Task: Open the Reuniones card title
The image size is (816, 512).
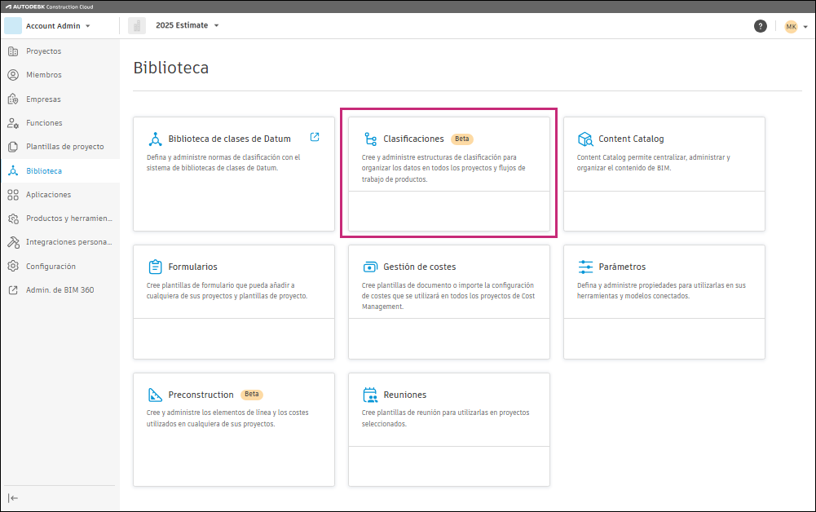Action: (405, 395)
